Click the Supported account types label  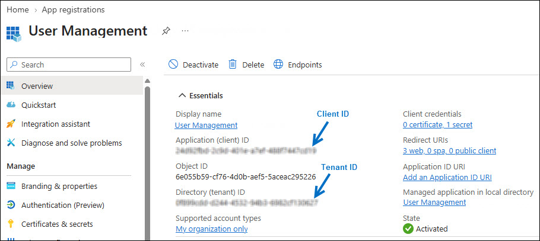(x=218, y=218)
